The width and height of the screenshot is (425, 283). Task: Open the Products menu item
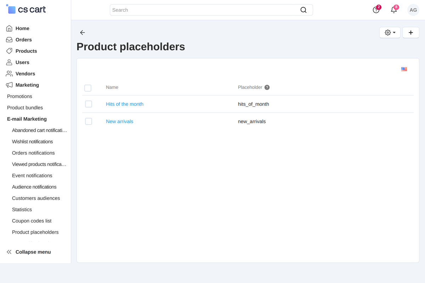pyautogui.click(x=26, y=51)
